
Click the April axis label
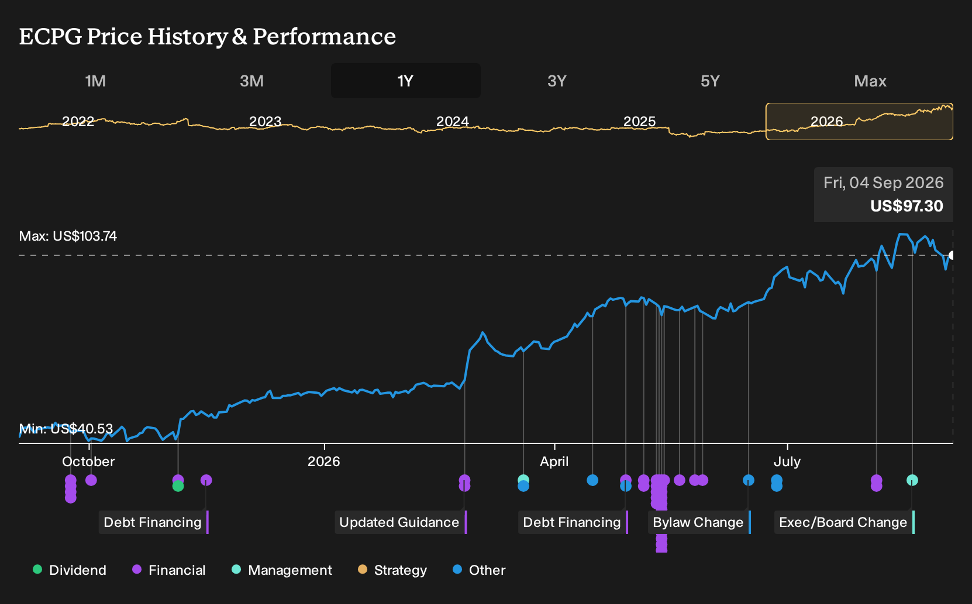(x=554, y=461)
